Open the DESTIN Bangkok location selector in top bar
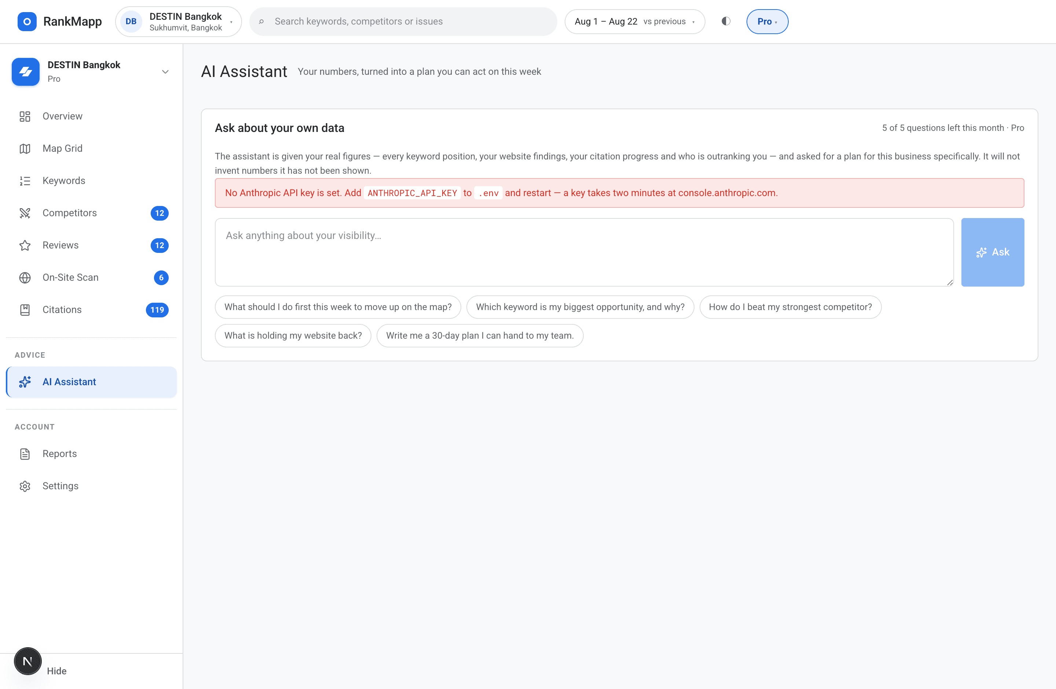This screenshot has height=689, width=1056. tap(178, 21)
